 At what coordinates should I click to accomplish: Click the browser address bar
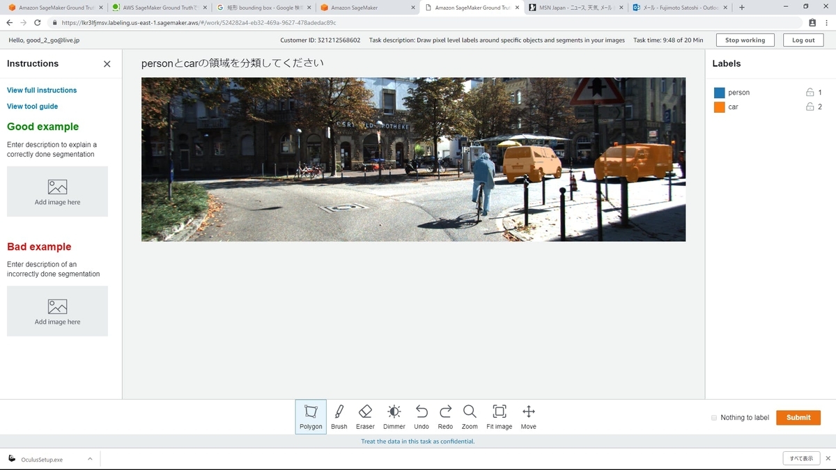[425, 22]
